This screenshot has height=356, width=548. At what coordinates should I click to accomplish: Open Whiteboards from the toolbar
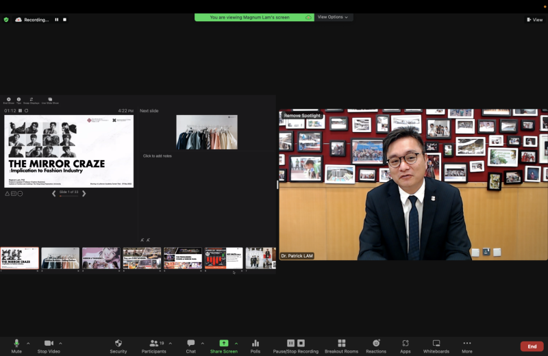[x=436, y=346]
